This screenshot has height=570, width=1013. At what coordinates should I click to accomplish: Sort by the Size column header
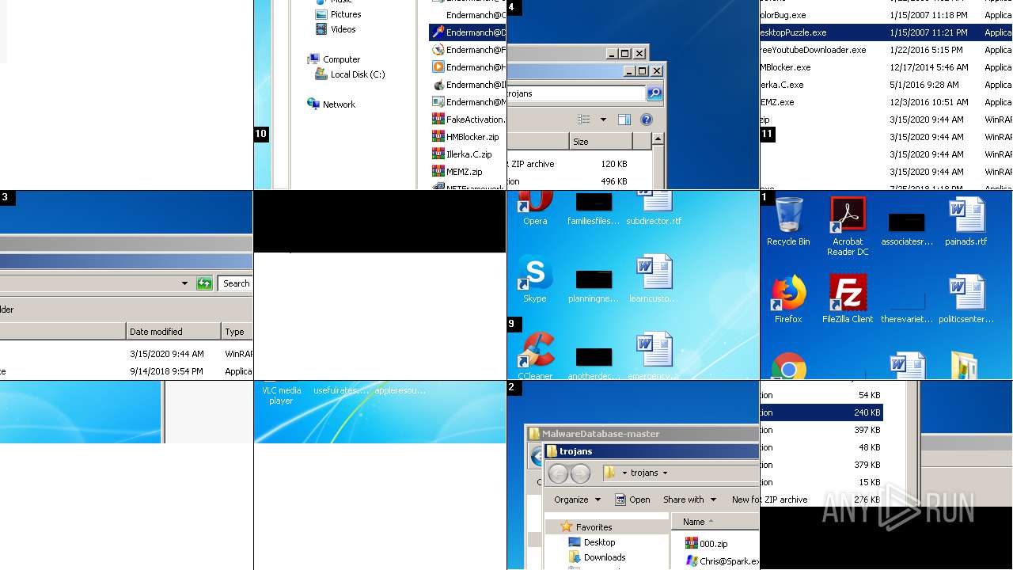pyautogui.click(x=601, y=142)
